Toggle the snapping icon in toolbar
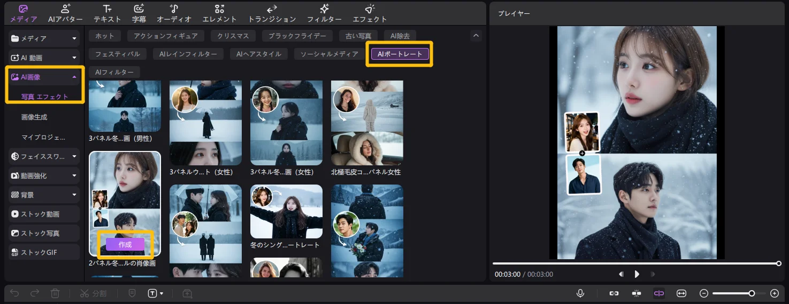 pyautogui.click(x=637, y=293)
